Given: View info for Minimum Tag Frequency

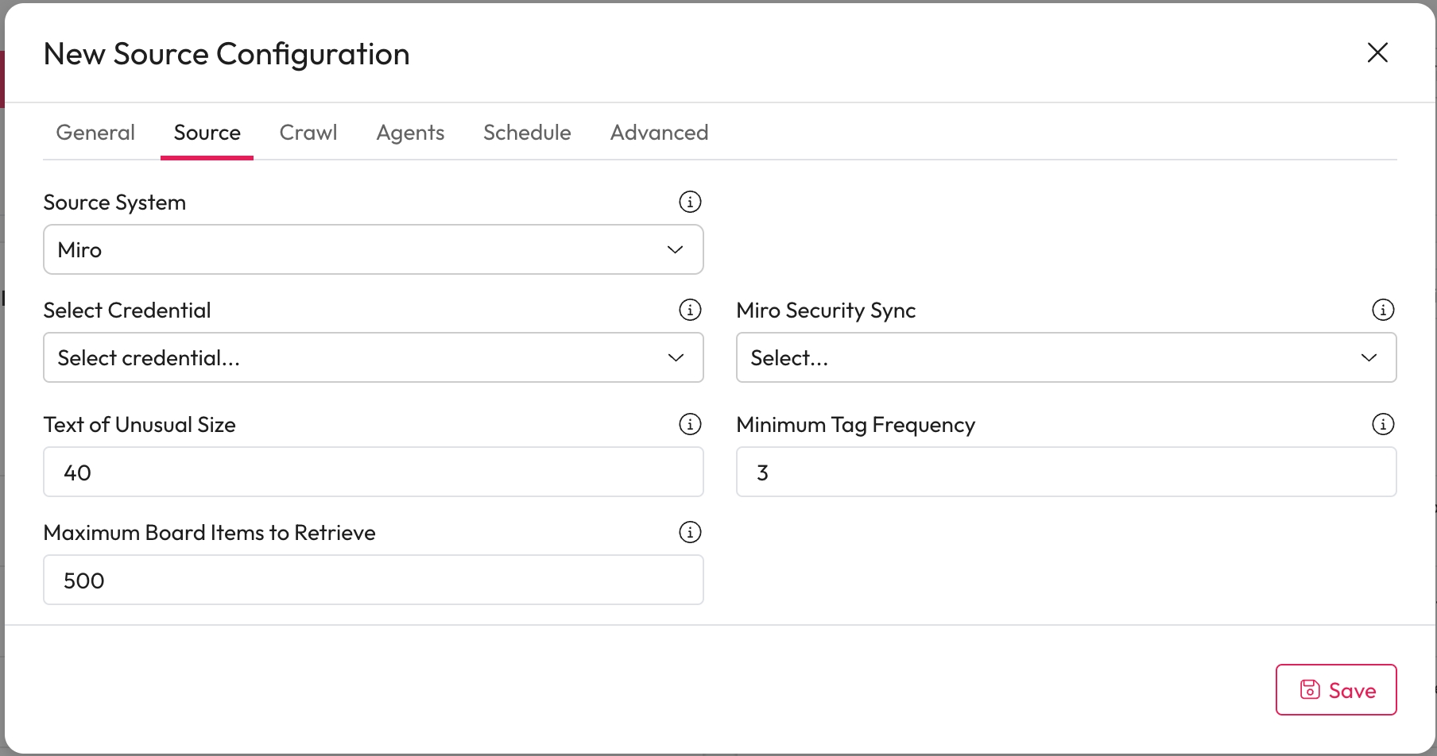Looking at the screenshot, I should [x=1383, y=424].
